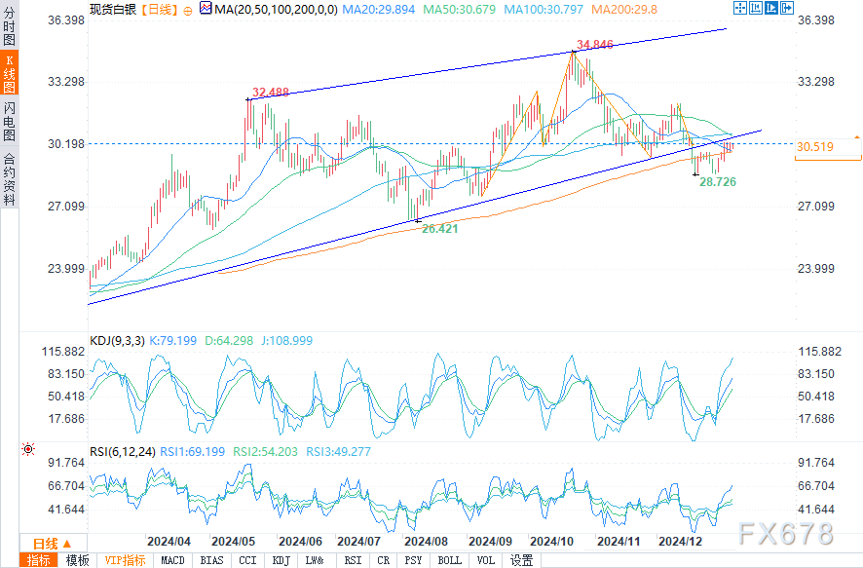Click the MA200:29.8 value
Image resolution: width=863 pixels, height=568 pixels.
624,10
